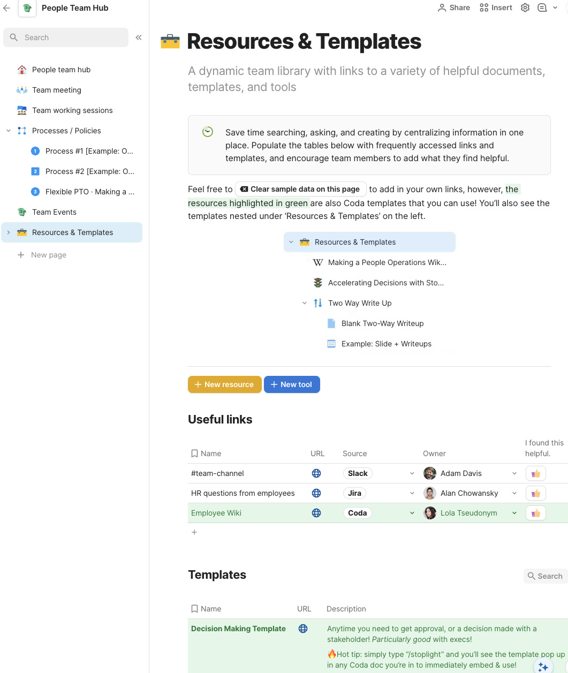Click the back arrow icon

(7, 8)
